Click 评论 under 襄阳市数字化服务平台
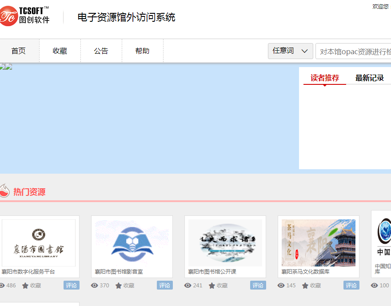This screenshot has height=306, width=391. (72, 285)
